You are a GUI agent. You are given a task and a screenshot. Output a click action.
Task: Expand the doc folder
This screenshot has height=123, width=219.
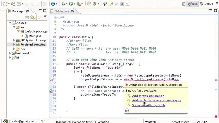coord(14,49)
